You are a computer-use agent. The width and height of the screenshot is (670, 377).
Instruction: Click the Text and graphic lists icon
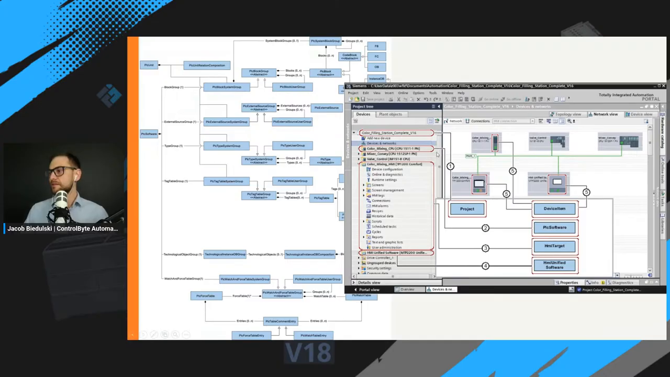[368, 242]
